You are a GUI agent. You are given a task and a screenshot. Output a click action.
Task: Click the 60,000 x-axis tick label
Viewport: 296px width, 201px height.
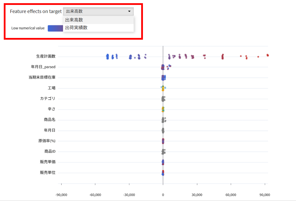pos(231,195)
